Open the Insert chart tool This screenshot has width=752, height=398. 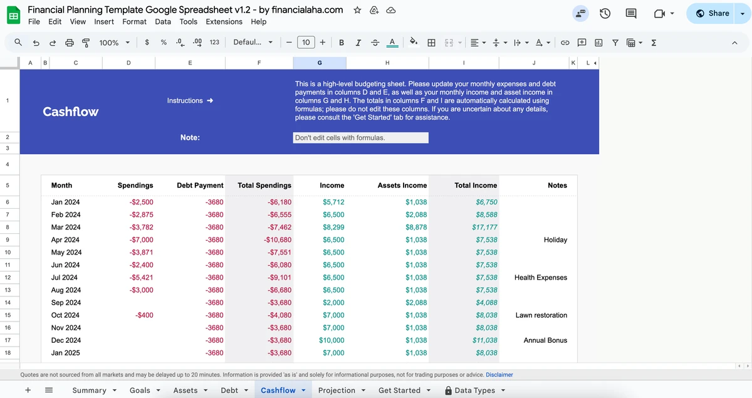click(598, 42)
